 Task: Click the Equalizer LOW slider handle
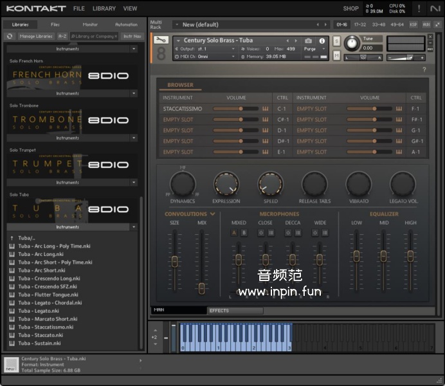point(356,255)
